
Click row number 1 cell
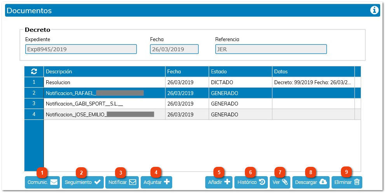click(x=34, y=82)
